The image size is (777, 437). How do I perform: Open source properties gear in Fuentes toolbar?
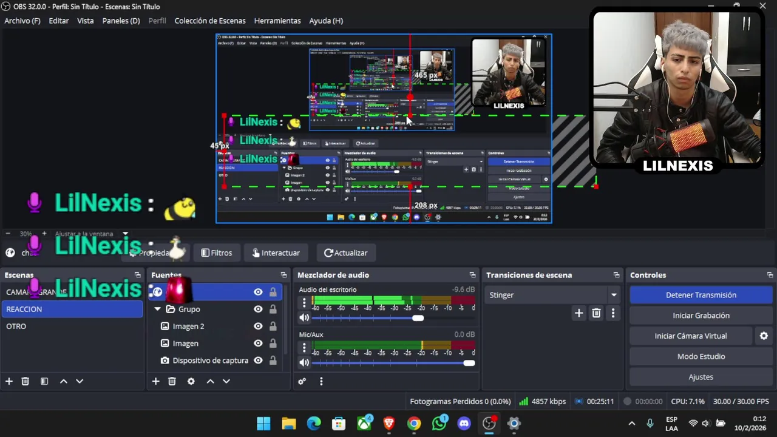pos(191,381)
